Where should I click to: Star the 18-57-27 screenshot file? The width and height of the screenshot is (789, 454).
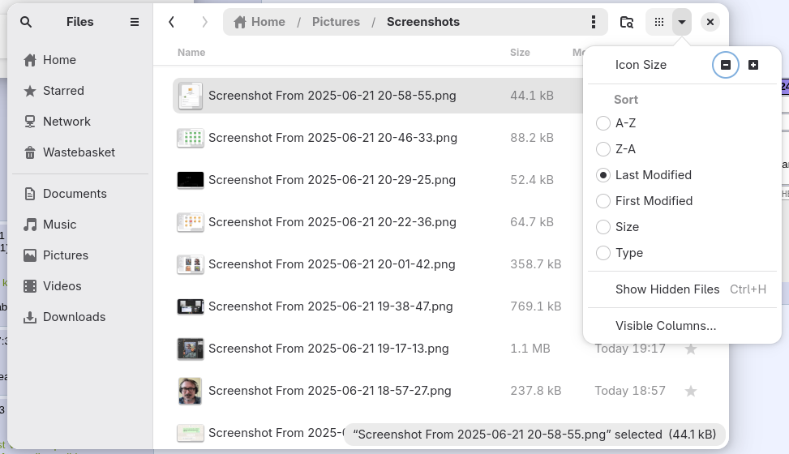coord(691,391)
